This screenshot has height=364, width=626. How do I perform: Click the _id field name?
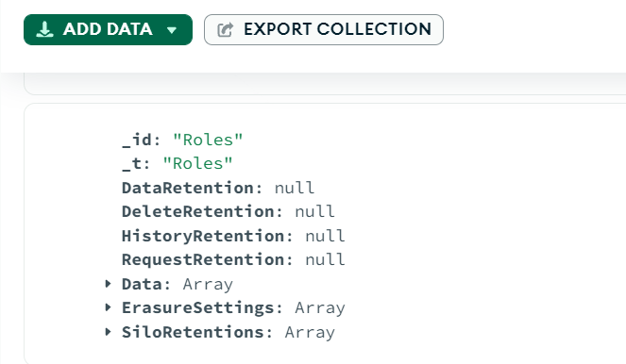137,140
